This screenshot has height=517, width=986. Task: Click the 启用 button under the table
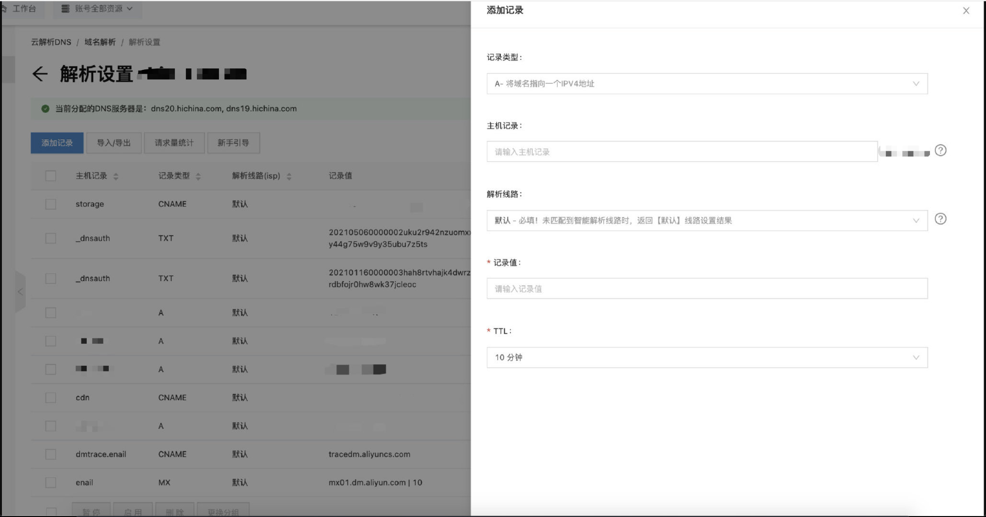[133, 510]
